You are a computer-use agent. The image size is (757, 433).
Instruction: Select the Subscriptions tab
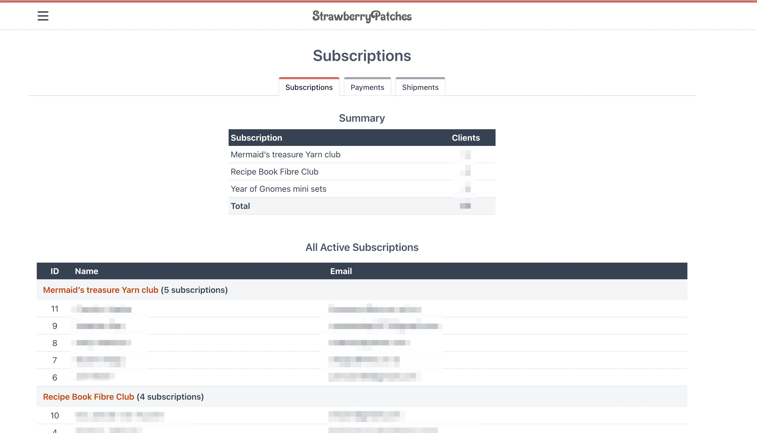tap(309, 87)
